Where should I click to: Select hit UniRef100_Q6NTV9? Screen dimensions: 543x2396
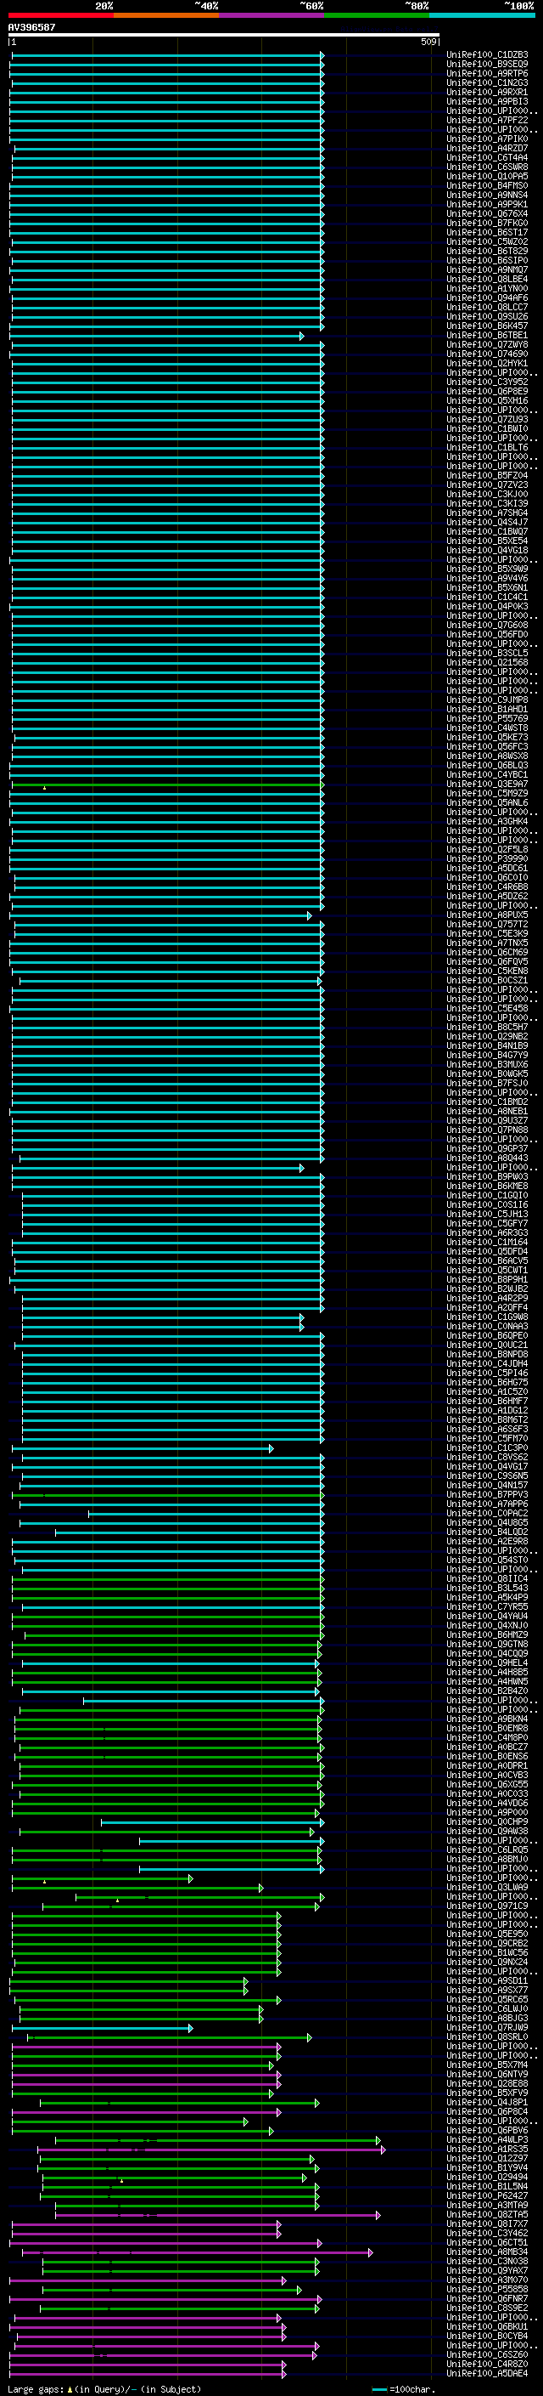[486, 2075]
